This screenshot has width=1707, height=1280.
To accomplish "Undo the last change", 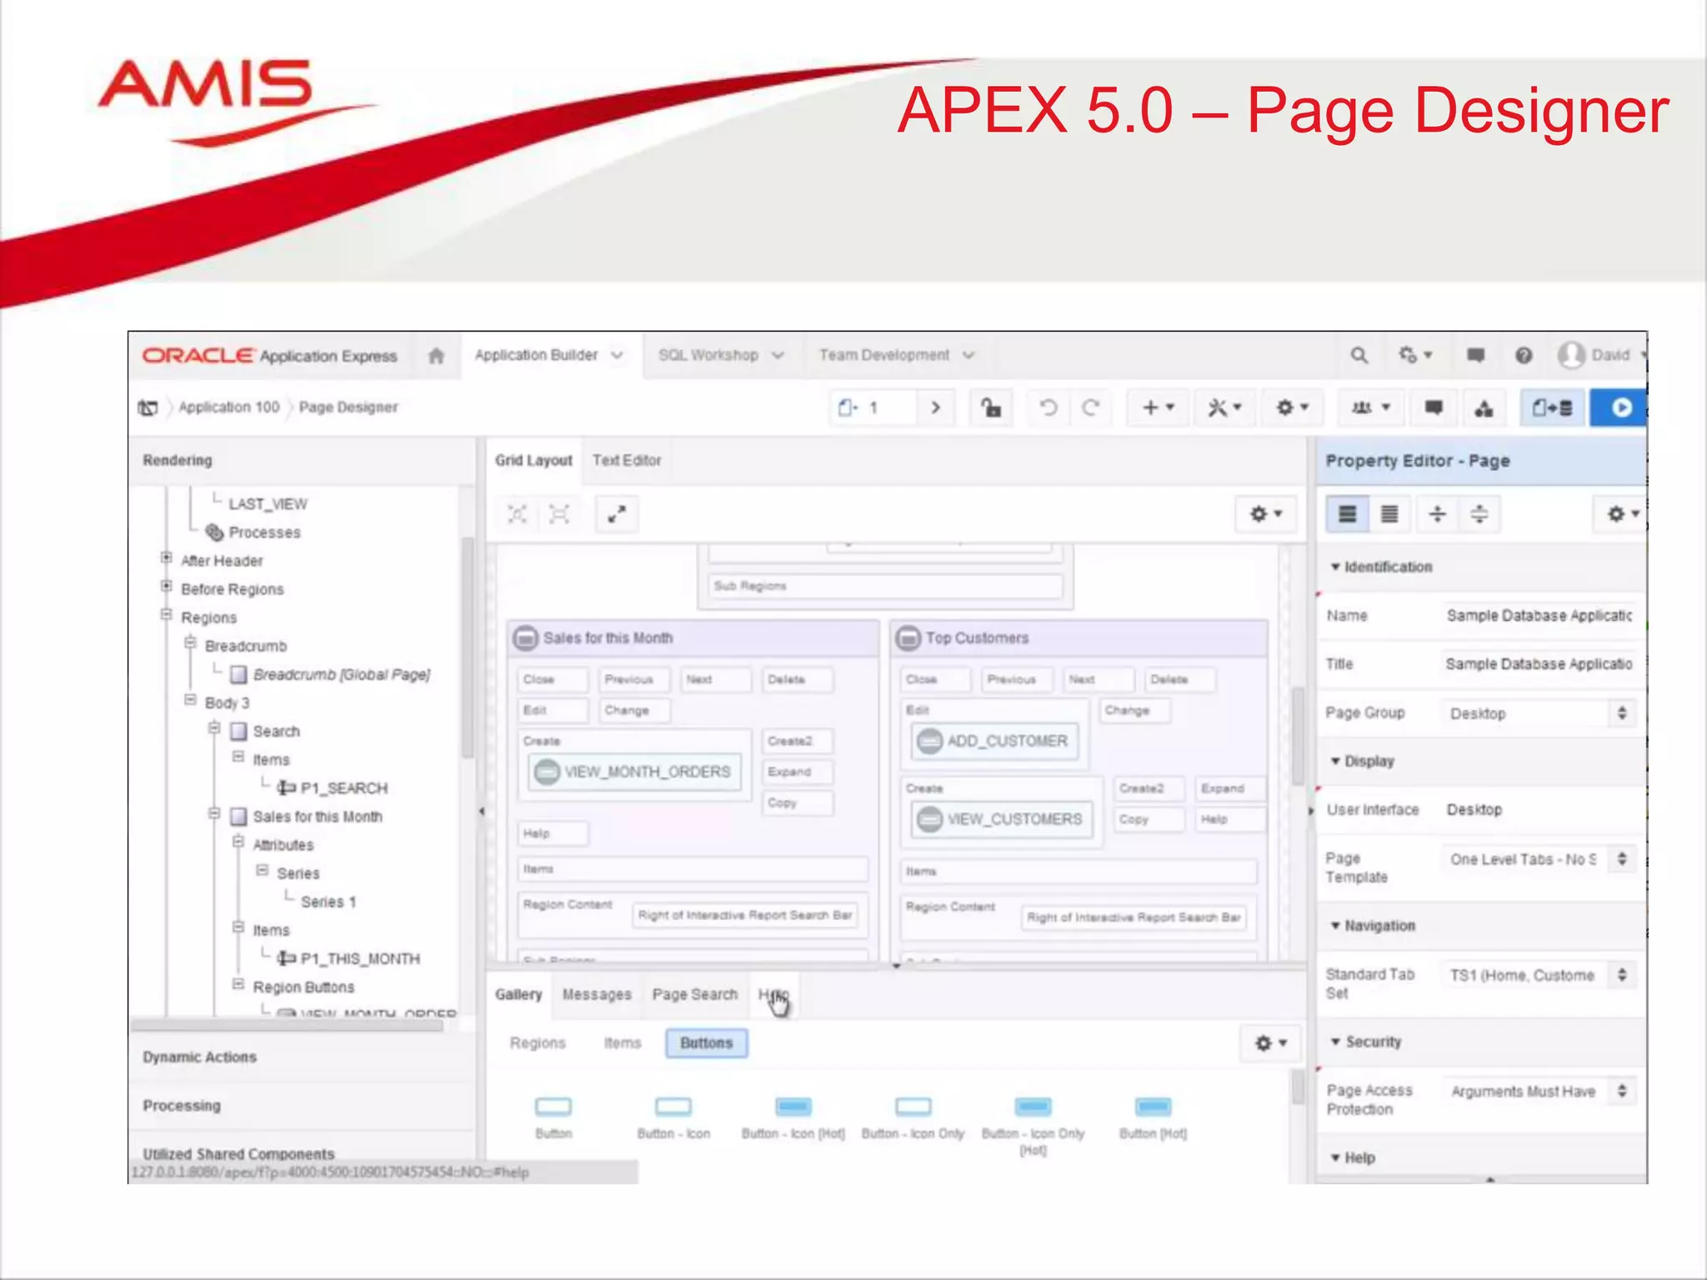I will click(1049, 407).
